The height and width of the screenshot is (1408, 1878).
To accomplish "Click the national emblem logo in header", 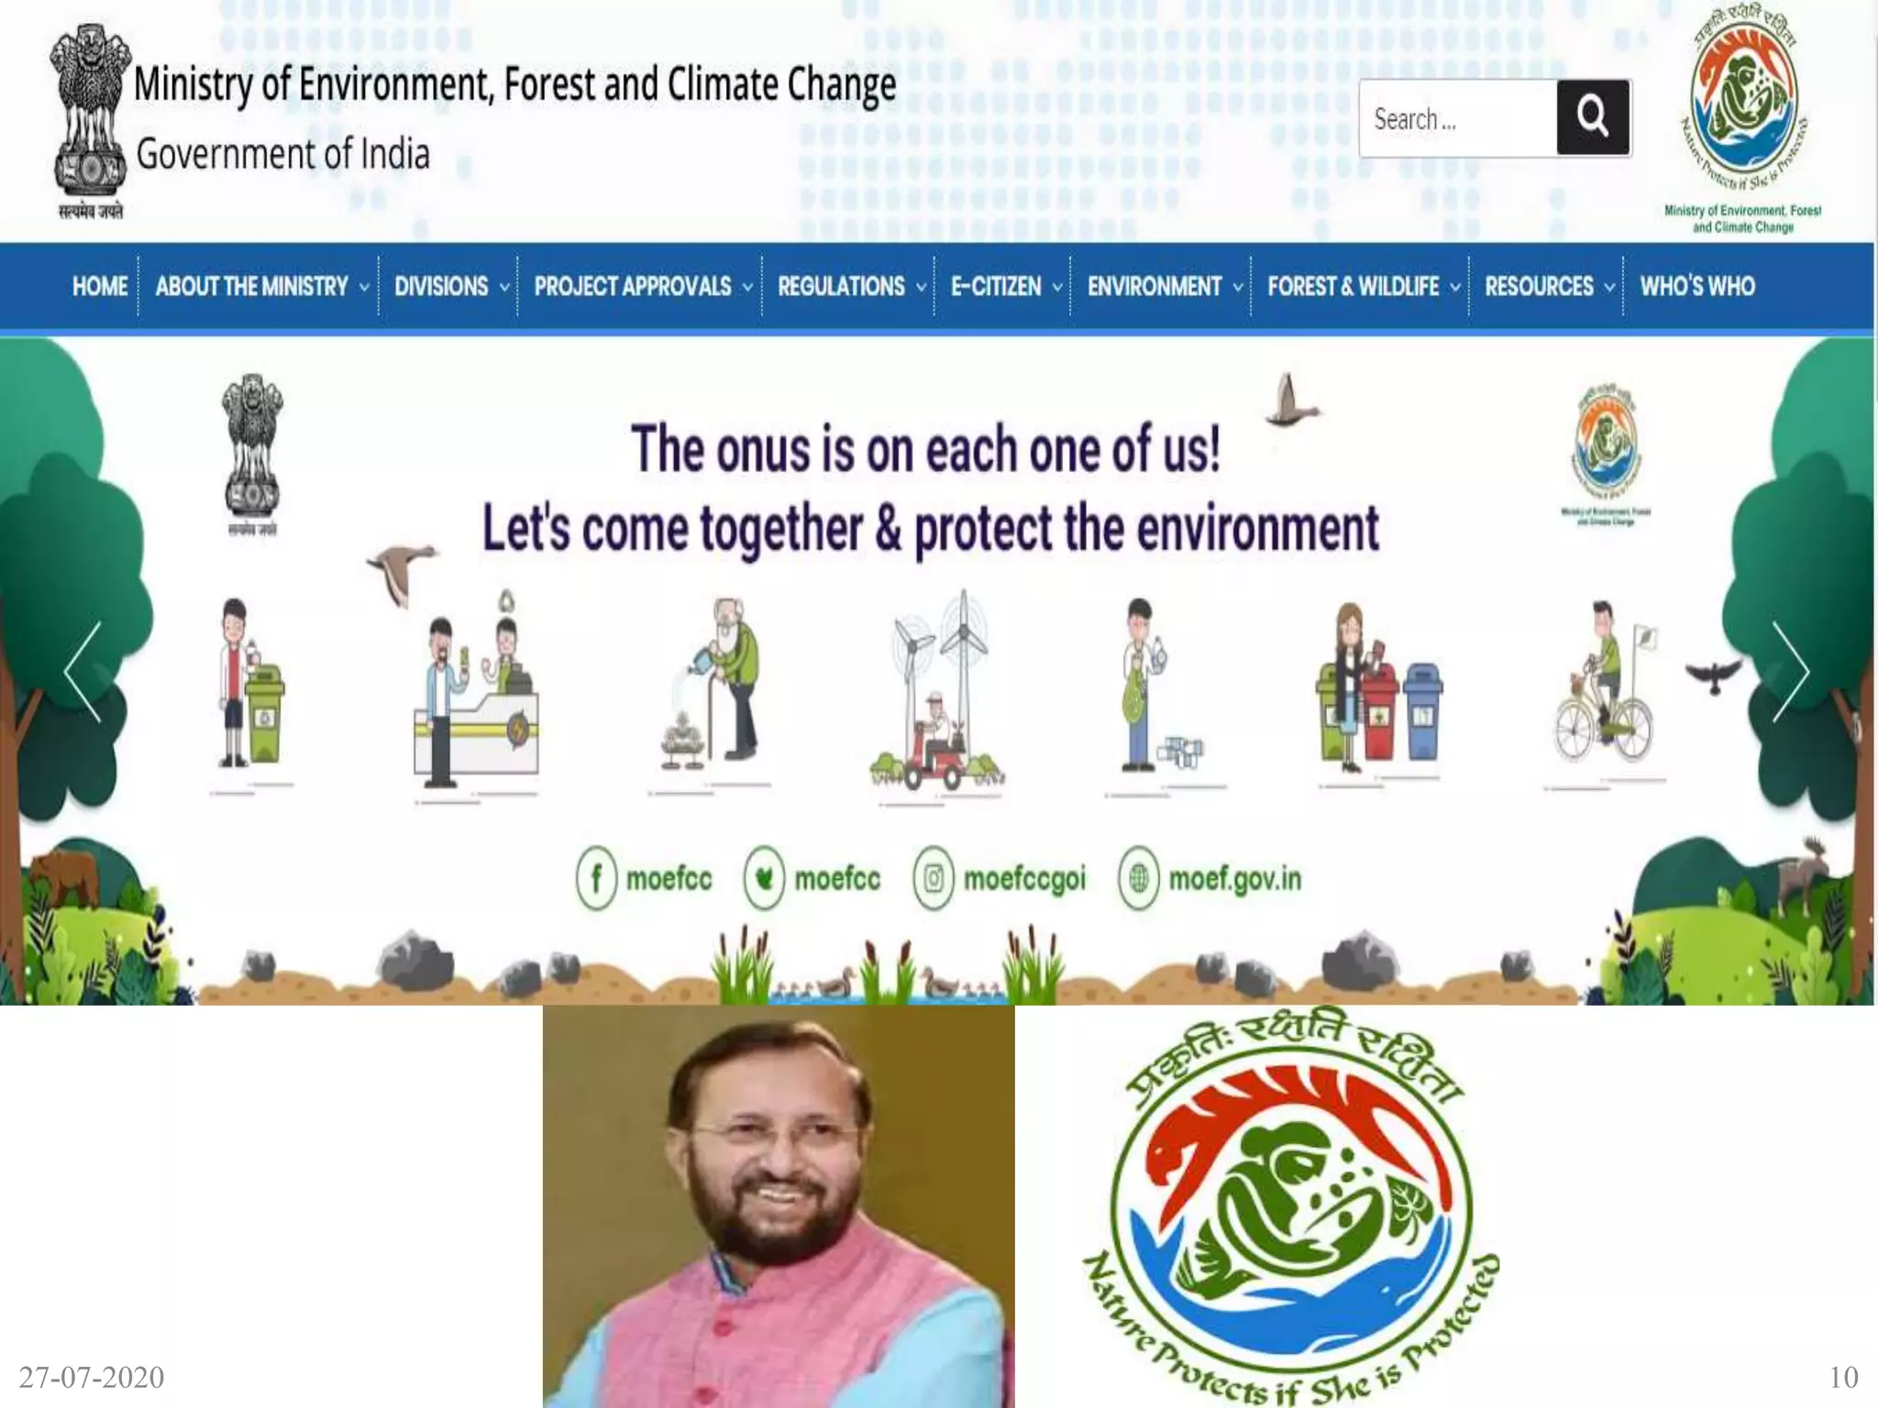I will (x=89, y=121).
